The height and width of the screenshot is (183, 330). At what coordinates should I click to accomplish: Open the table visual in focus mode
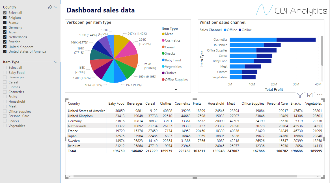(309, 95)
